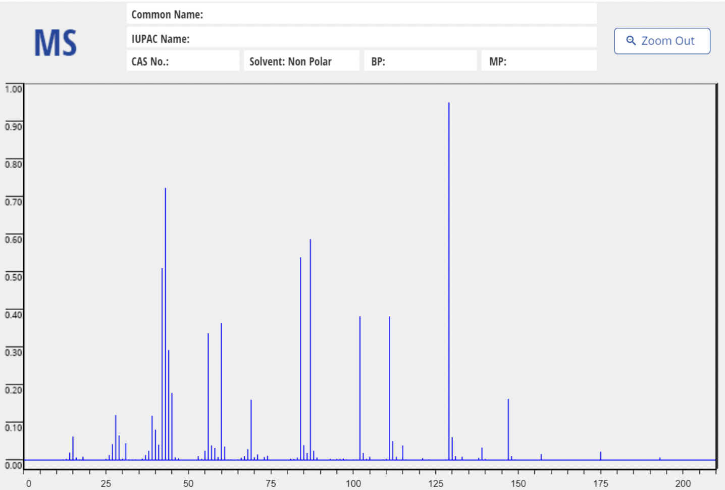Click the y-axis label 0.50
This screenshot has height=490, width=725.
tap(14, 277)
